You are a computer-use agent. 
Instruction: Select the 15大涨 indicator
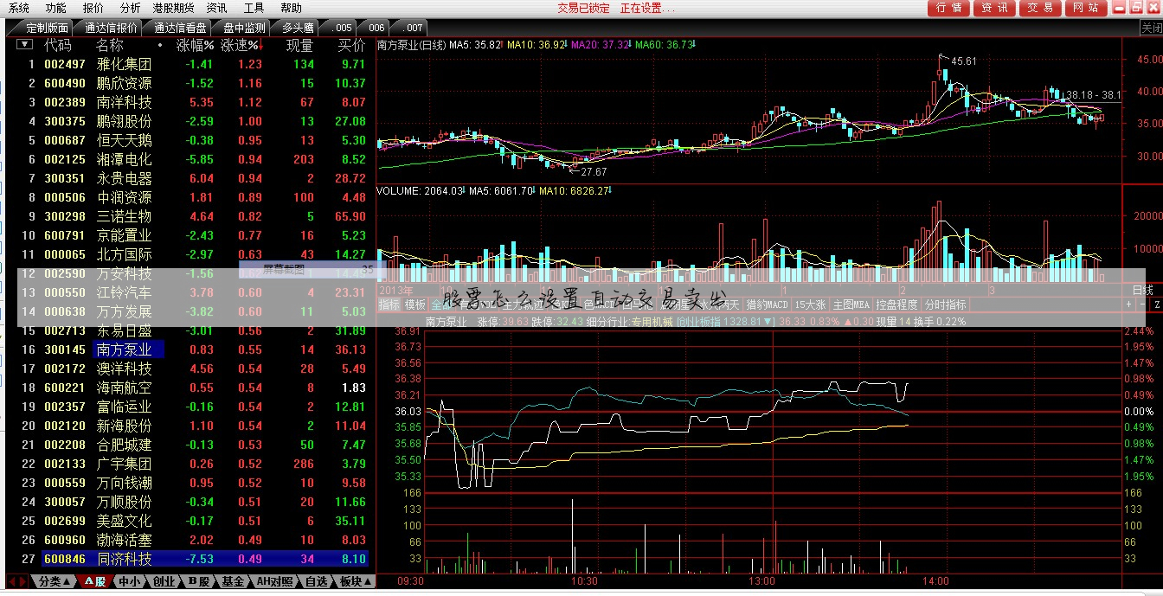(810, 304)
